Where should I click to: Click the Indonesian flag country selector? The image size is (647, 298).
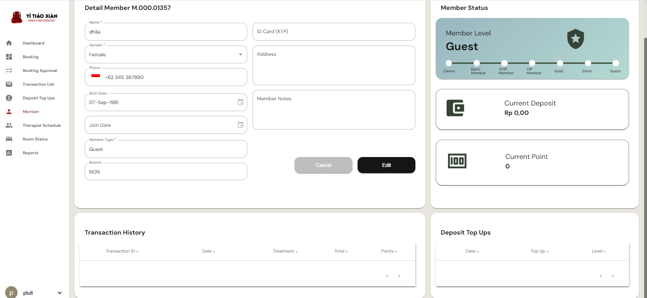point(96,77)
